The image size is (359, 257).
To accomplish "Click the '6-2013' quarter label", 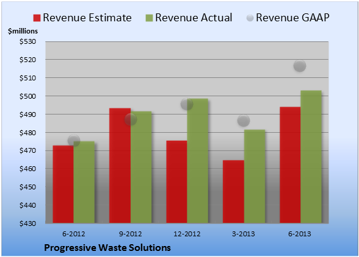I will [x=300, y=234].
